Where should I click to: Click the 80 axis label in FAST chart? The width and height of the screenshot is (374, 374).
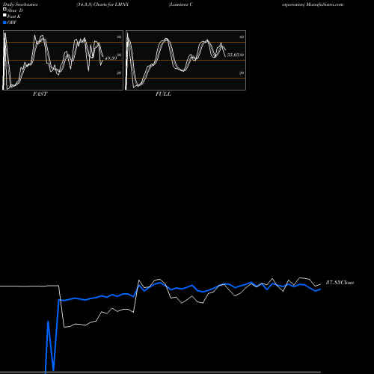click(119, 37)
